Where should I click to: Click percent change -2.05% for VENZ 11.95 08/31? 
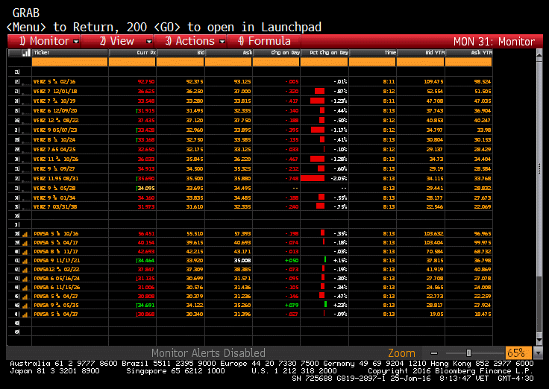pyautogui.click(x=339, y=178)
